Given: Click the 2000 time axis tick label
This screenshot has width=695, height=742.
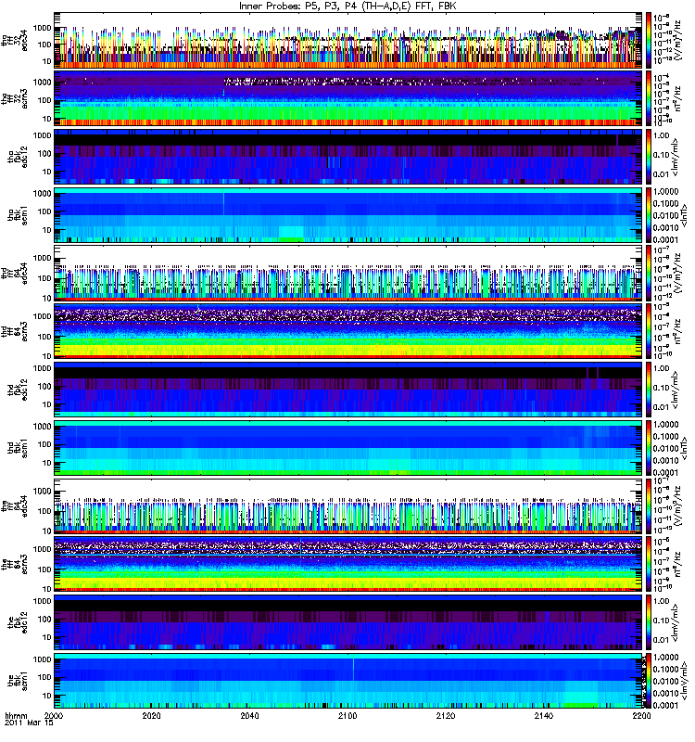Looking at the screenshot, I should point(54,715).
